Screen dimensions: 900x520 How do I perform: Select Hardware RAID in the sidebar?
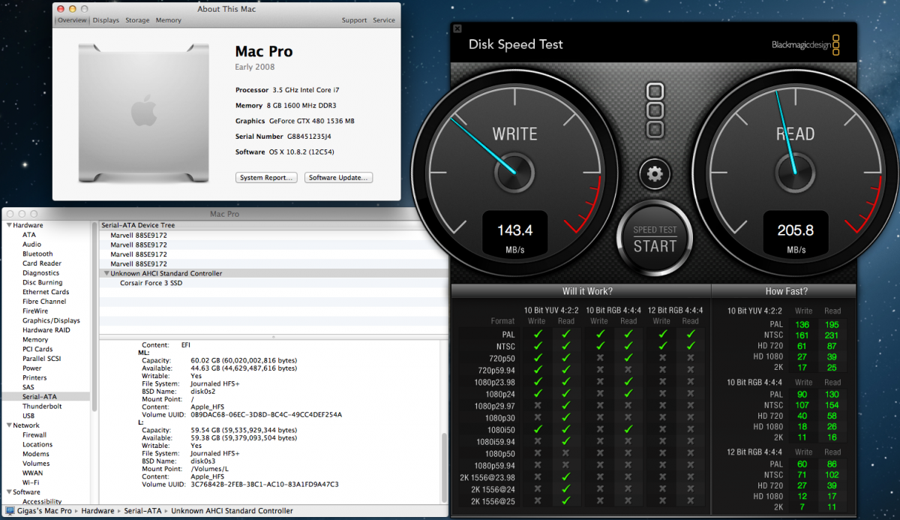coord(46,330)
